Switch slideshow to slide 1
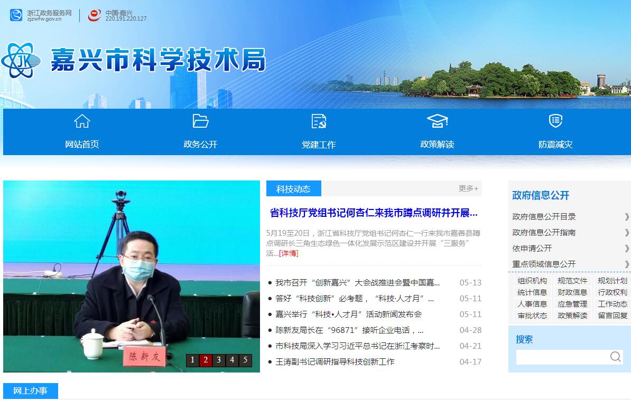 click(192, 360)
